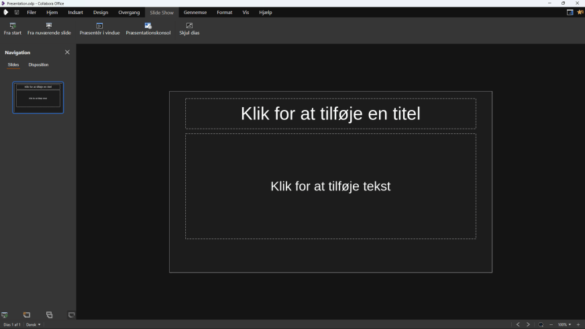The height and width of the screenshot is (329, 585).
Task: Click the title placeholder on the slide
Action: tap(330, 114)
